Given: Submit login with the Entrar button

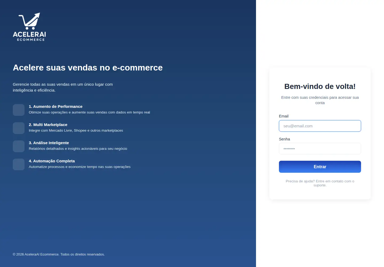Looking at the screenshot, I should tap(320, 167).
